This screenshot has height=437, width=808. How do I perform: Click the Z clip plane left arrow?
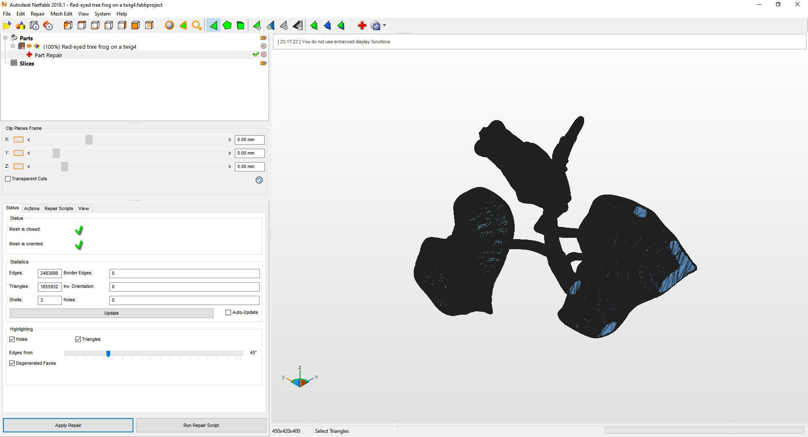[x=29, y=166]
